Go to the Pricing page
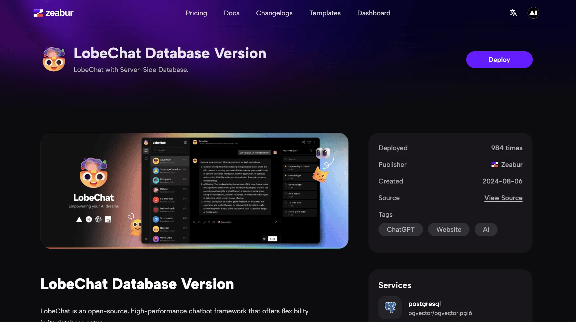This screenshot has height=322, width=576. (x=196, y=13)
